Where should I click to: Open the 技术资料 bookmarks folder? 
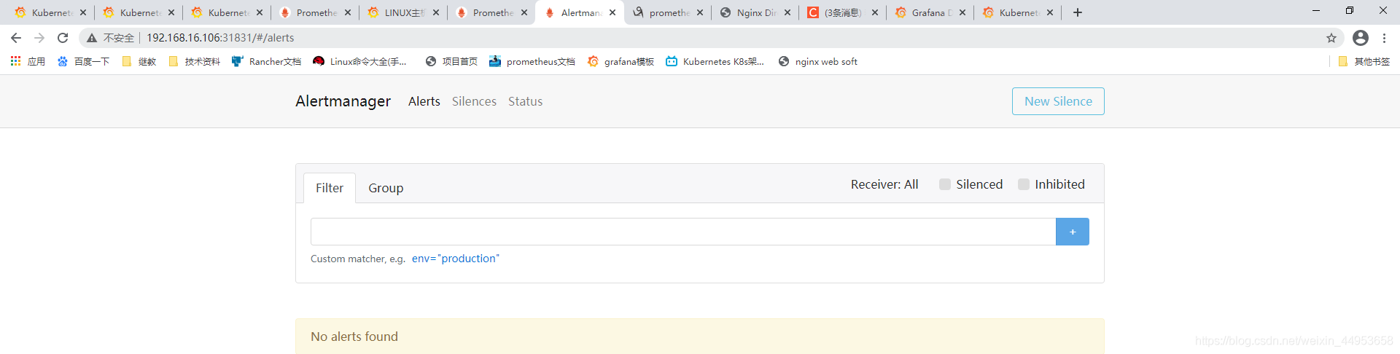point(194,61)
